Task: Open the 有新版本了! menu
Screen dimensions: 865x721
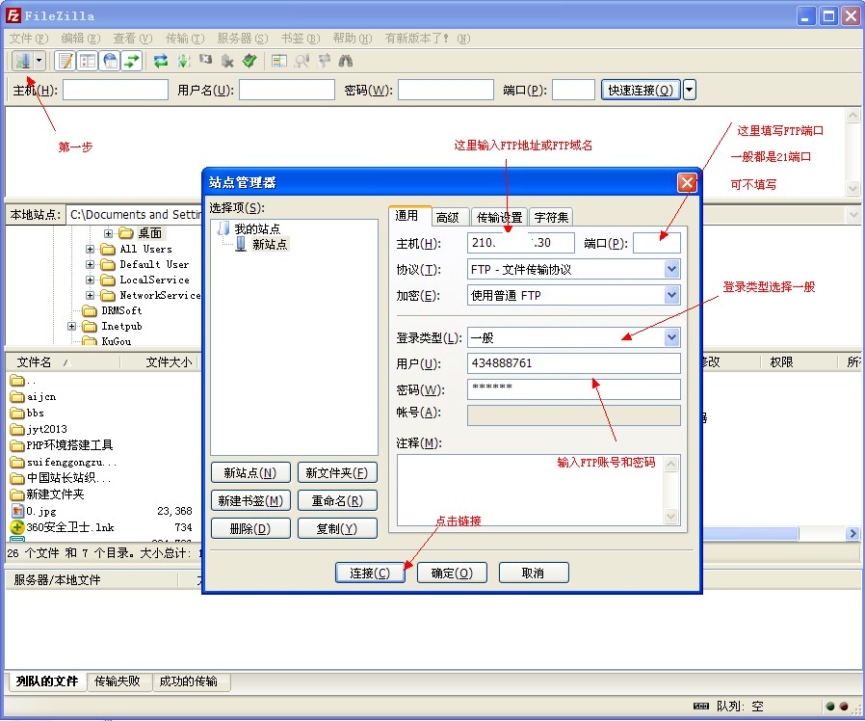Action: pos(428,39)
